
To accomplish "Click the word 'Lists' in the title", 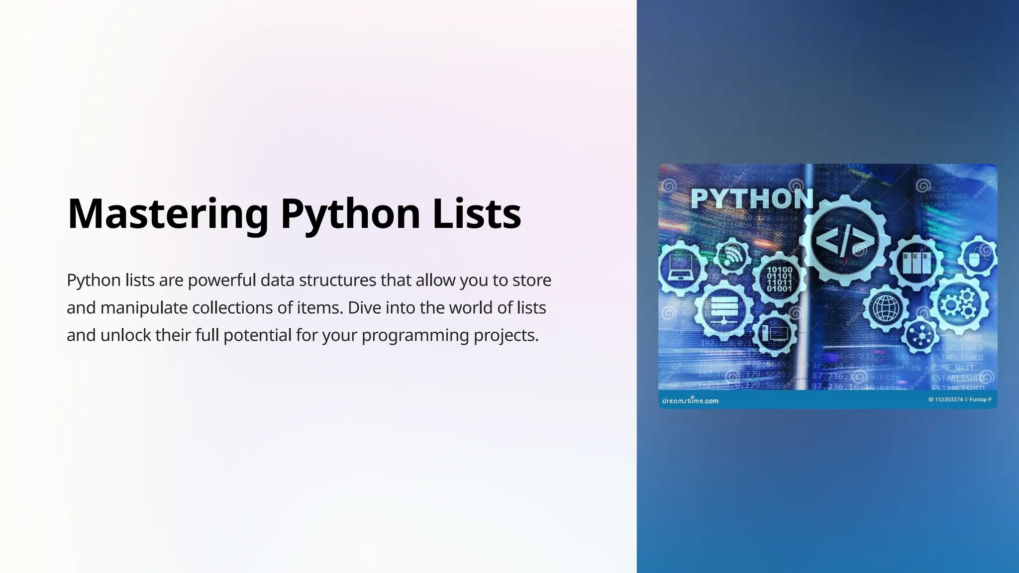I will (476, 213).
